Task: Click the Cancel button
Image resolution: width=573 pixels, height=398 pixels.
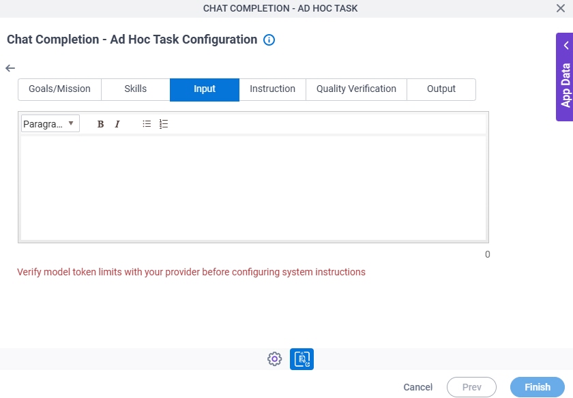Action: (x=417, y=387)
